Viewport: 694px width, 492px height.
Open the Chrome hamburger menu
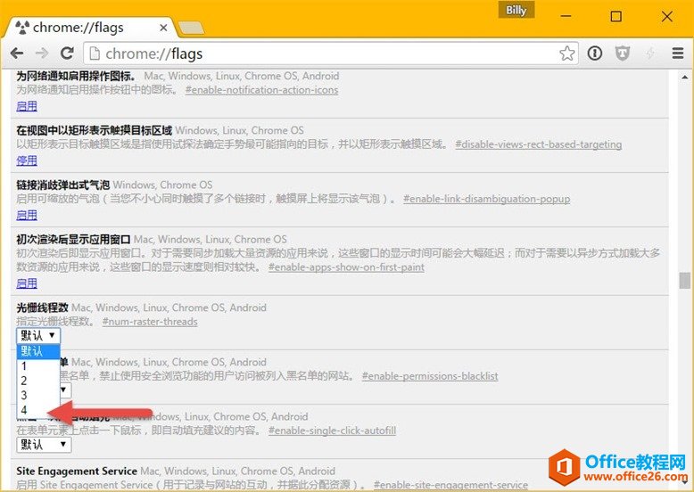677,53
